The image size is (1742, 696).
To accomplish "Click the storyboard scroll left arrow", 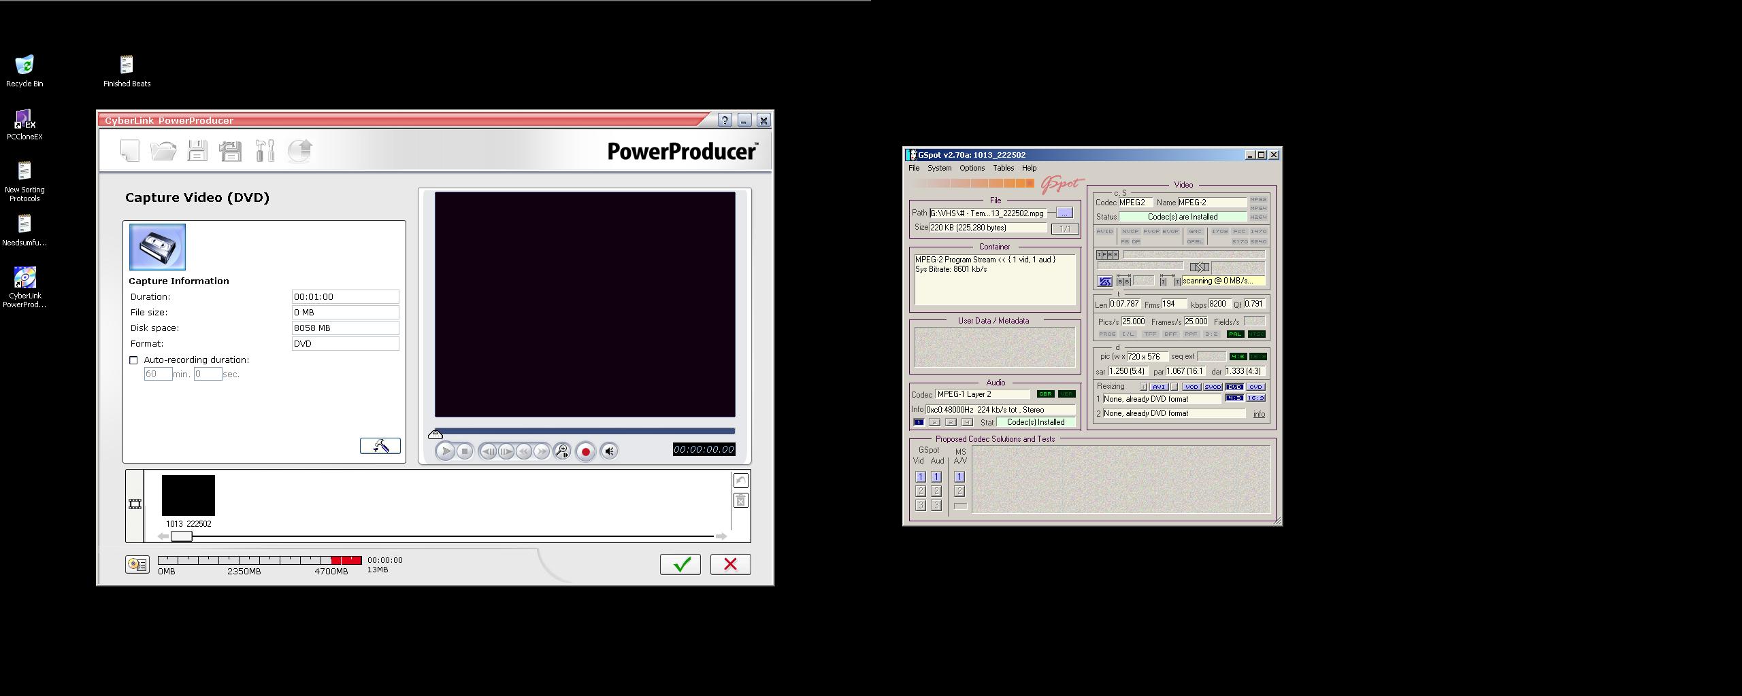I will 163,536.
